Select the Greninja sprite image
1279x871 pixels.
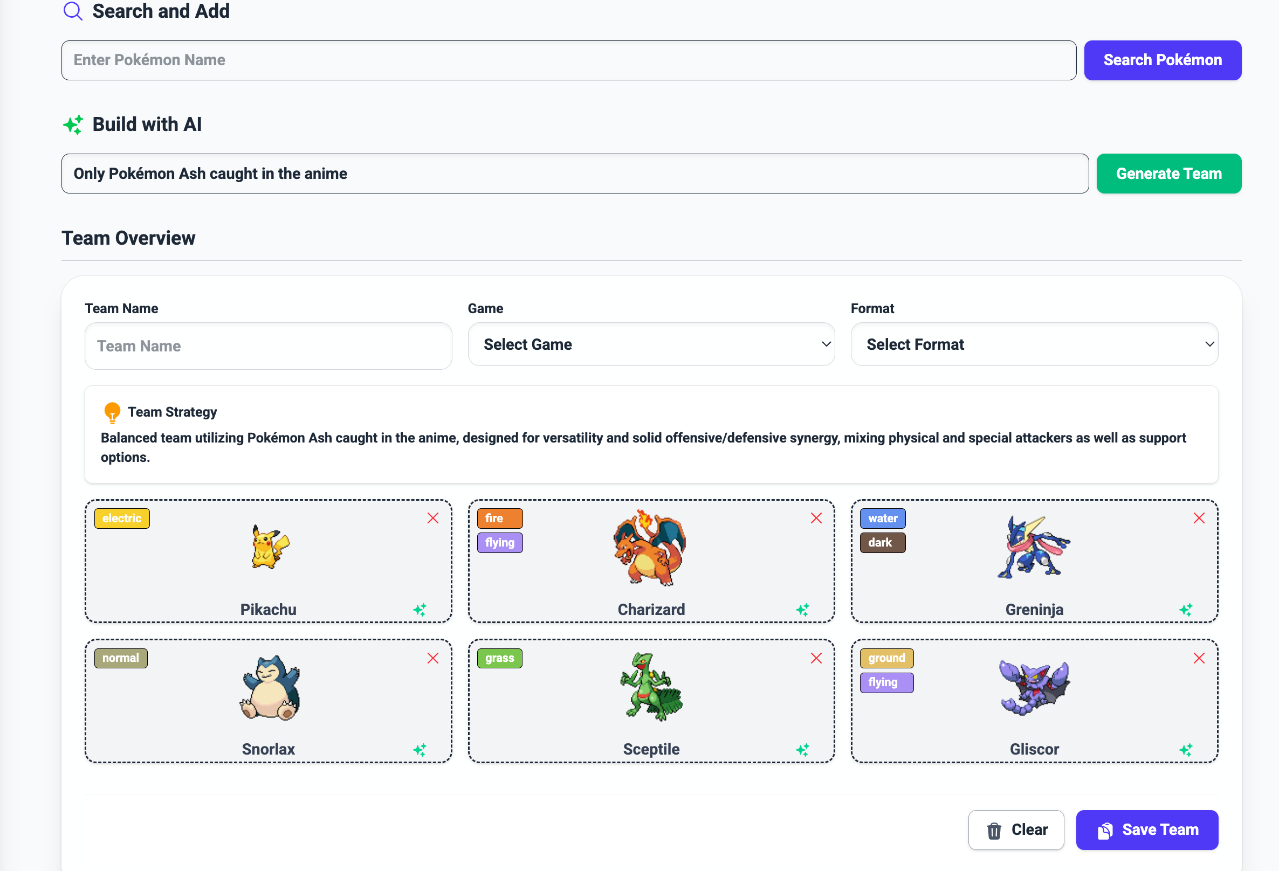1034,548
